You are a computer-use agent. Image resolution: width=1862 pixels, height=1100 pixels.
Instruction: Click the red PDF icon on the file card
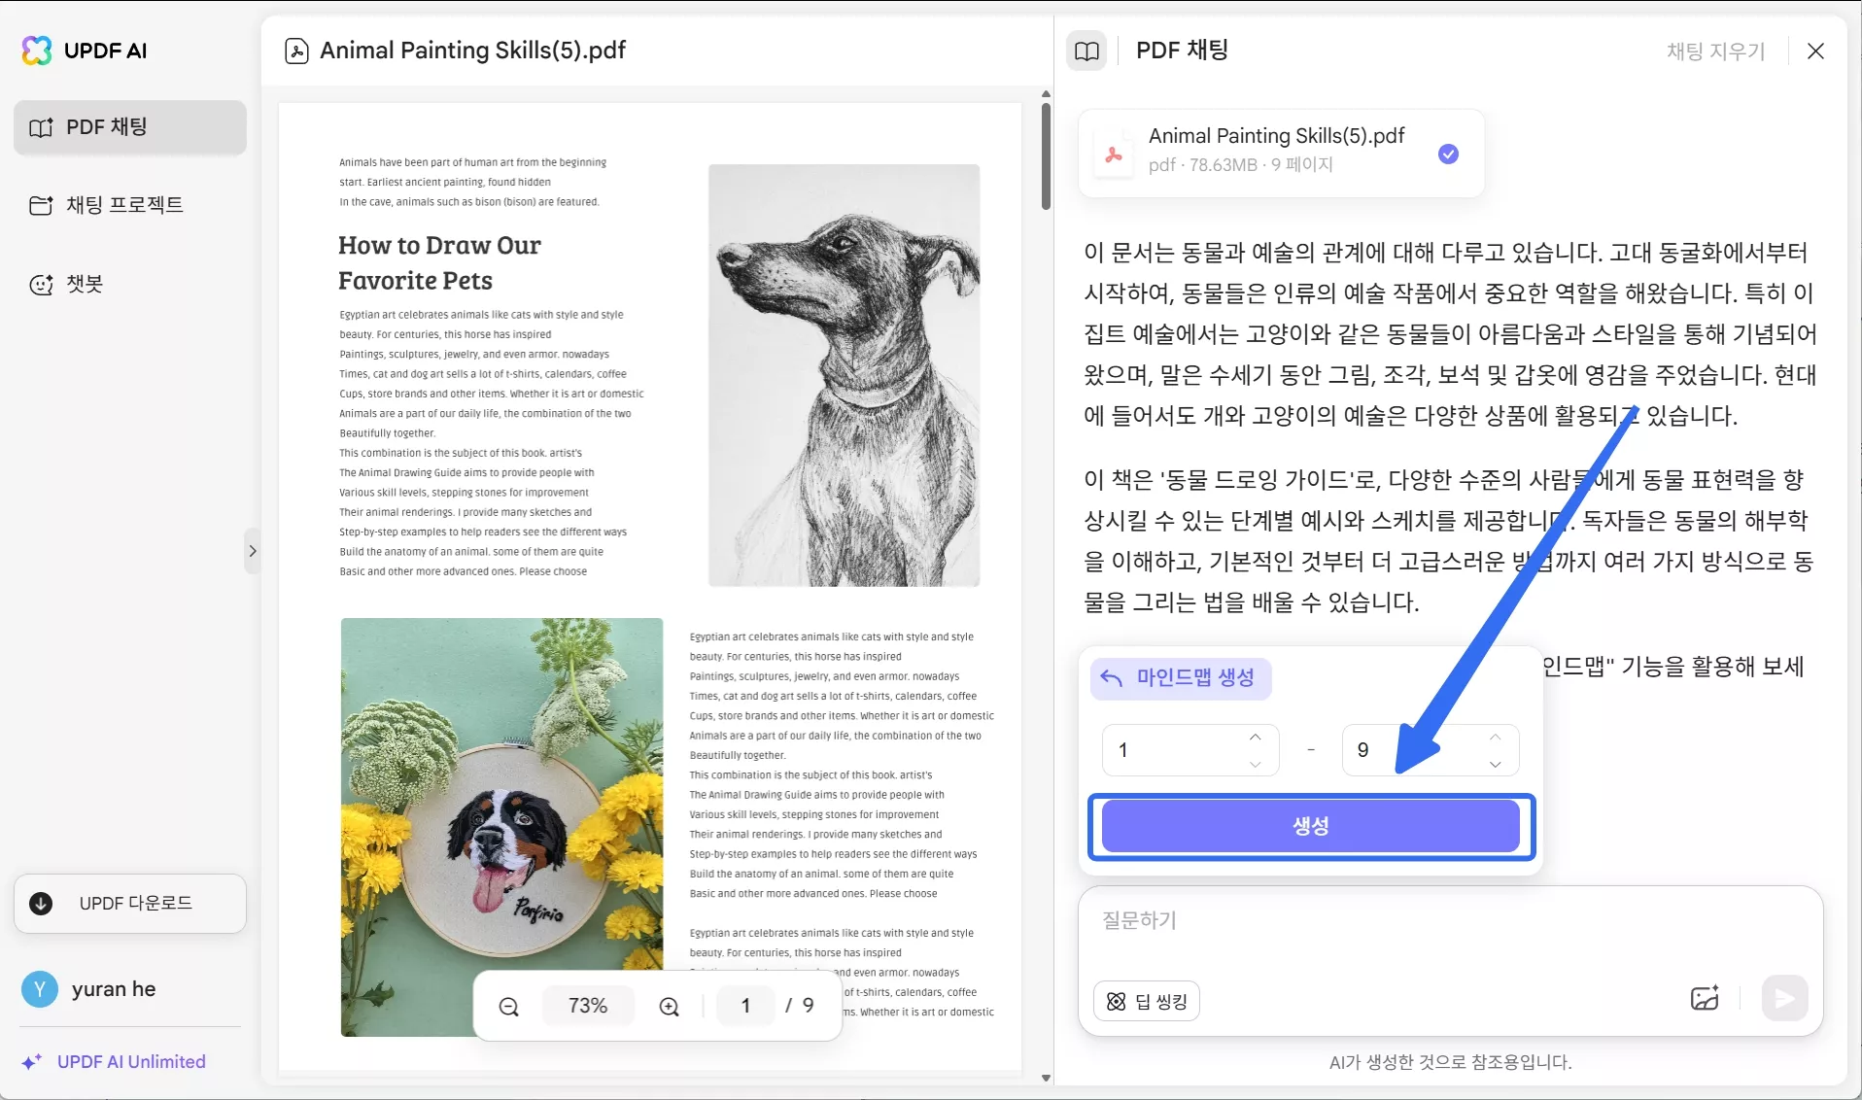pos(1114,154)
